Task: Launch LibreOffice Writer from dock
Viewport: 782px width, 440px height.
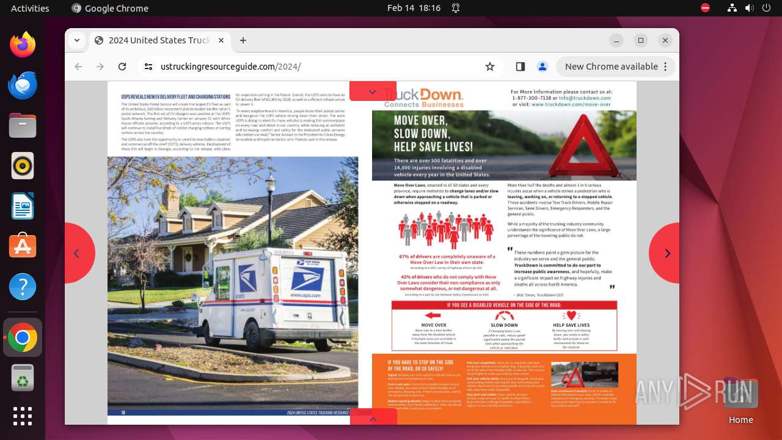Action: [23, 206]
